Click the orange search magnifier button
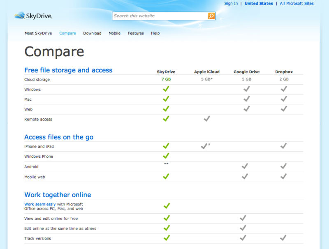The image size is (329, 249). [x=211, y=16]
